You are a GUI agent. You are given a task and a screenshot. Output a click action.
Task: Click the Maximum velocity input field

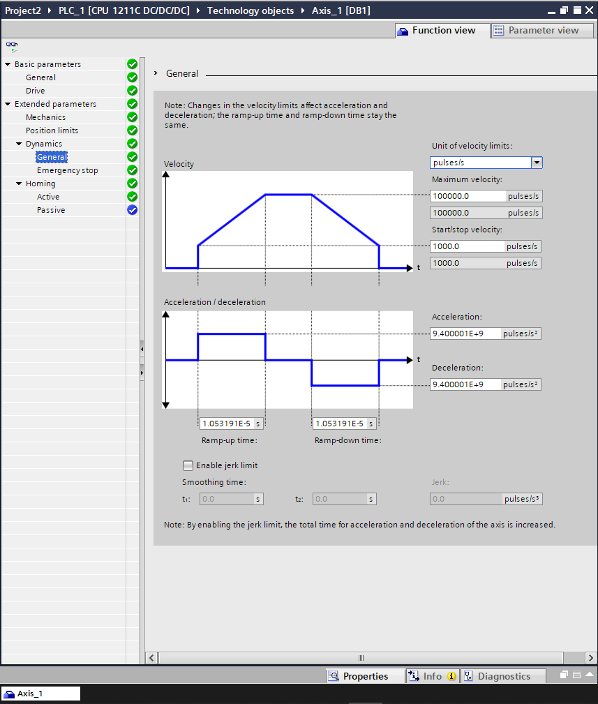[467, 196]
